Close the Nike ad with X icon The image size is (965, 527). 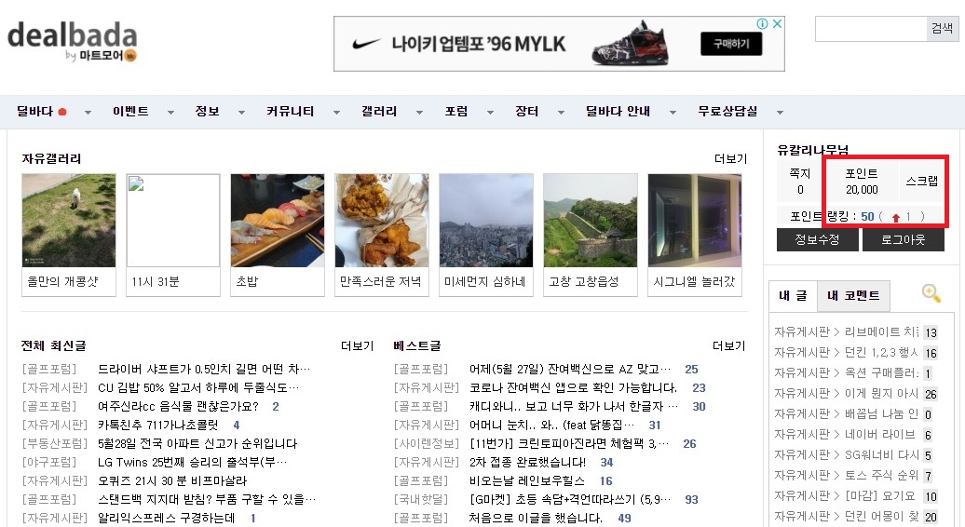(776, 24)
